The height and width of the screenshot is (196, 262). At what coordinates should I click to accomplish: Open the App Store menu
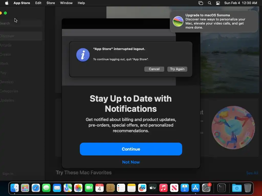(22, 3)
